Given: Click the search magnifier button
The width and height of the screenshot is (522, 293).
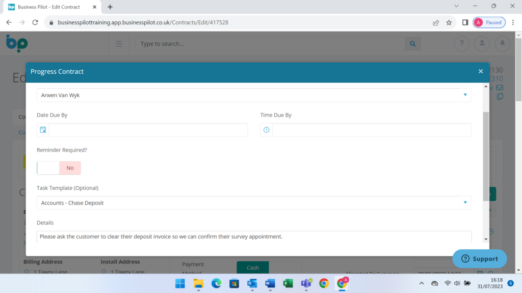Looking at the screenshot, I should (x=413, y=44).
